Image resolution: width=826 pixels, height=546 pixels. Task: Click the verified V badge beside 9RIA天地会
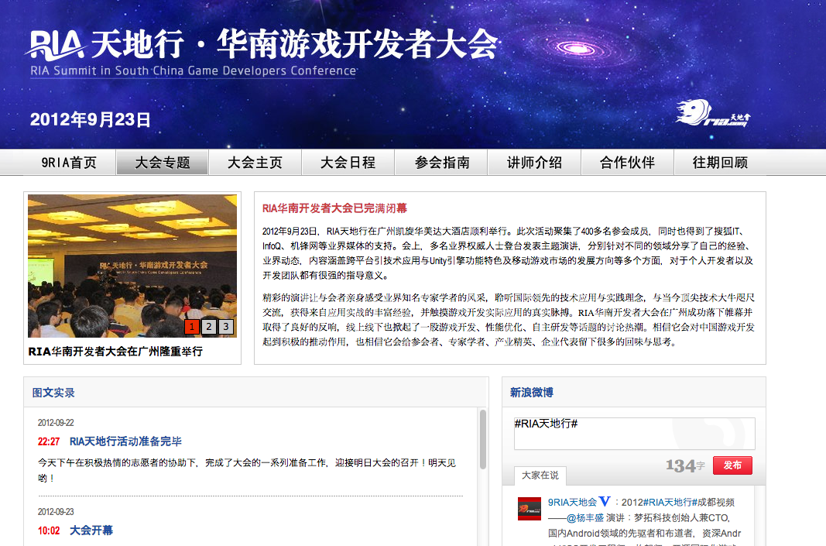click(x=605, y=501)
